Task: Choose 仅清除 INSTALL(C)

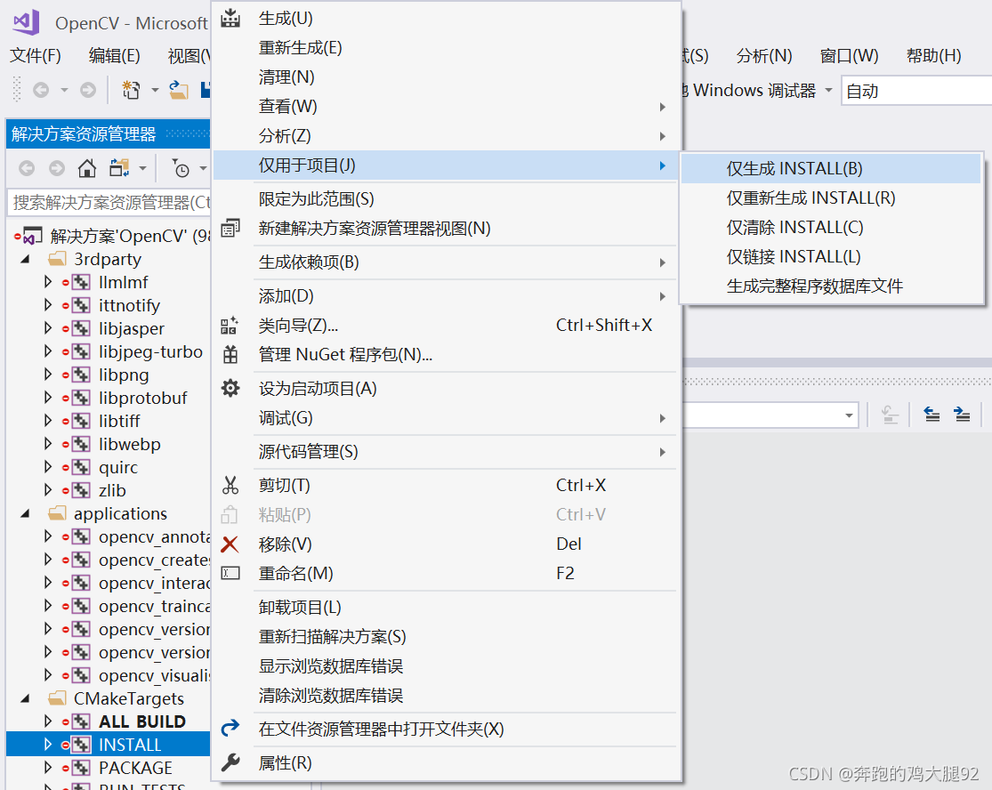Action: 831,227
